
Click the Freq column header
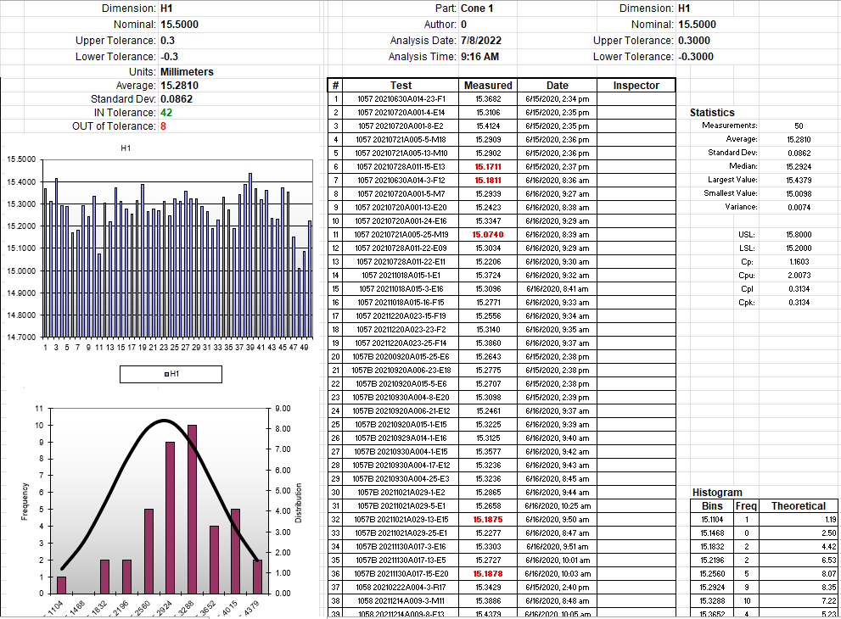coord(746,506)
